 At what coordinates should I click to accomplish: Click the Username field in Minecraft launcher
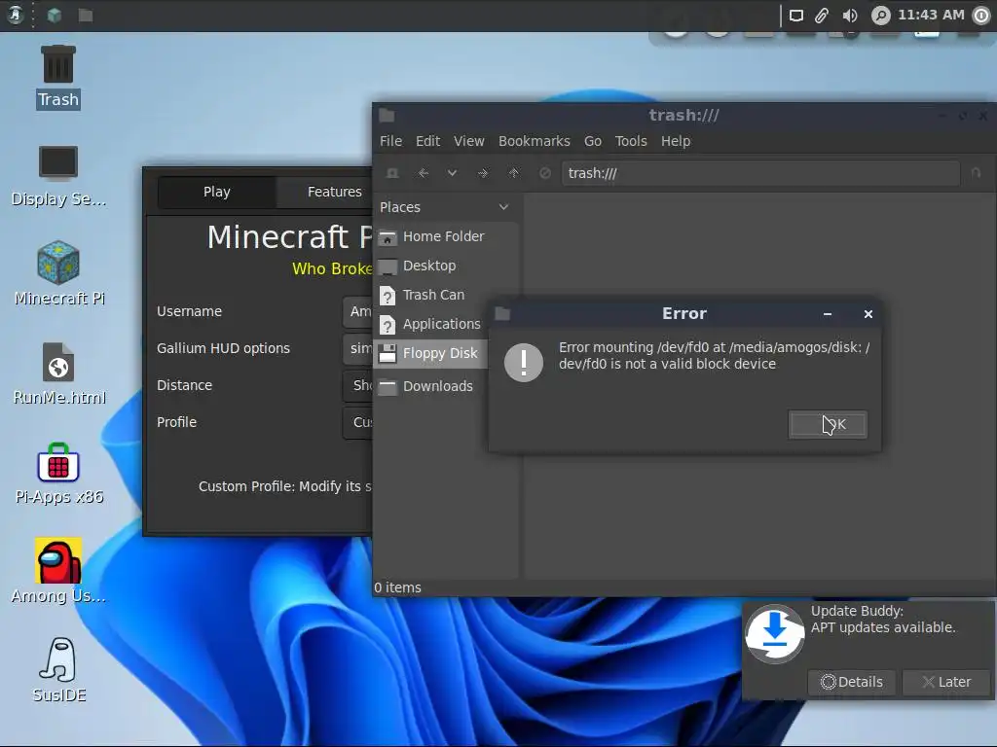pos(357,312)
